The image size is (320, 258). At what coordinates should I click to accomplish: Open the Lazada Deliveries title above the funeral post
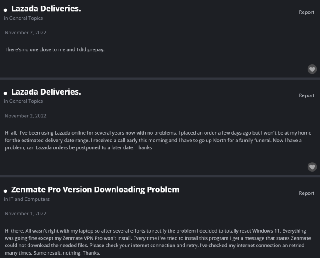[x=46, y=92]
